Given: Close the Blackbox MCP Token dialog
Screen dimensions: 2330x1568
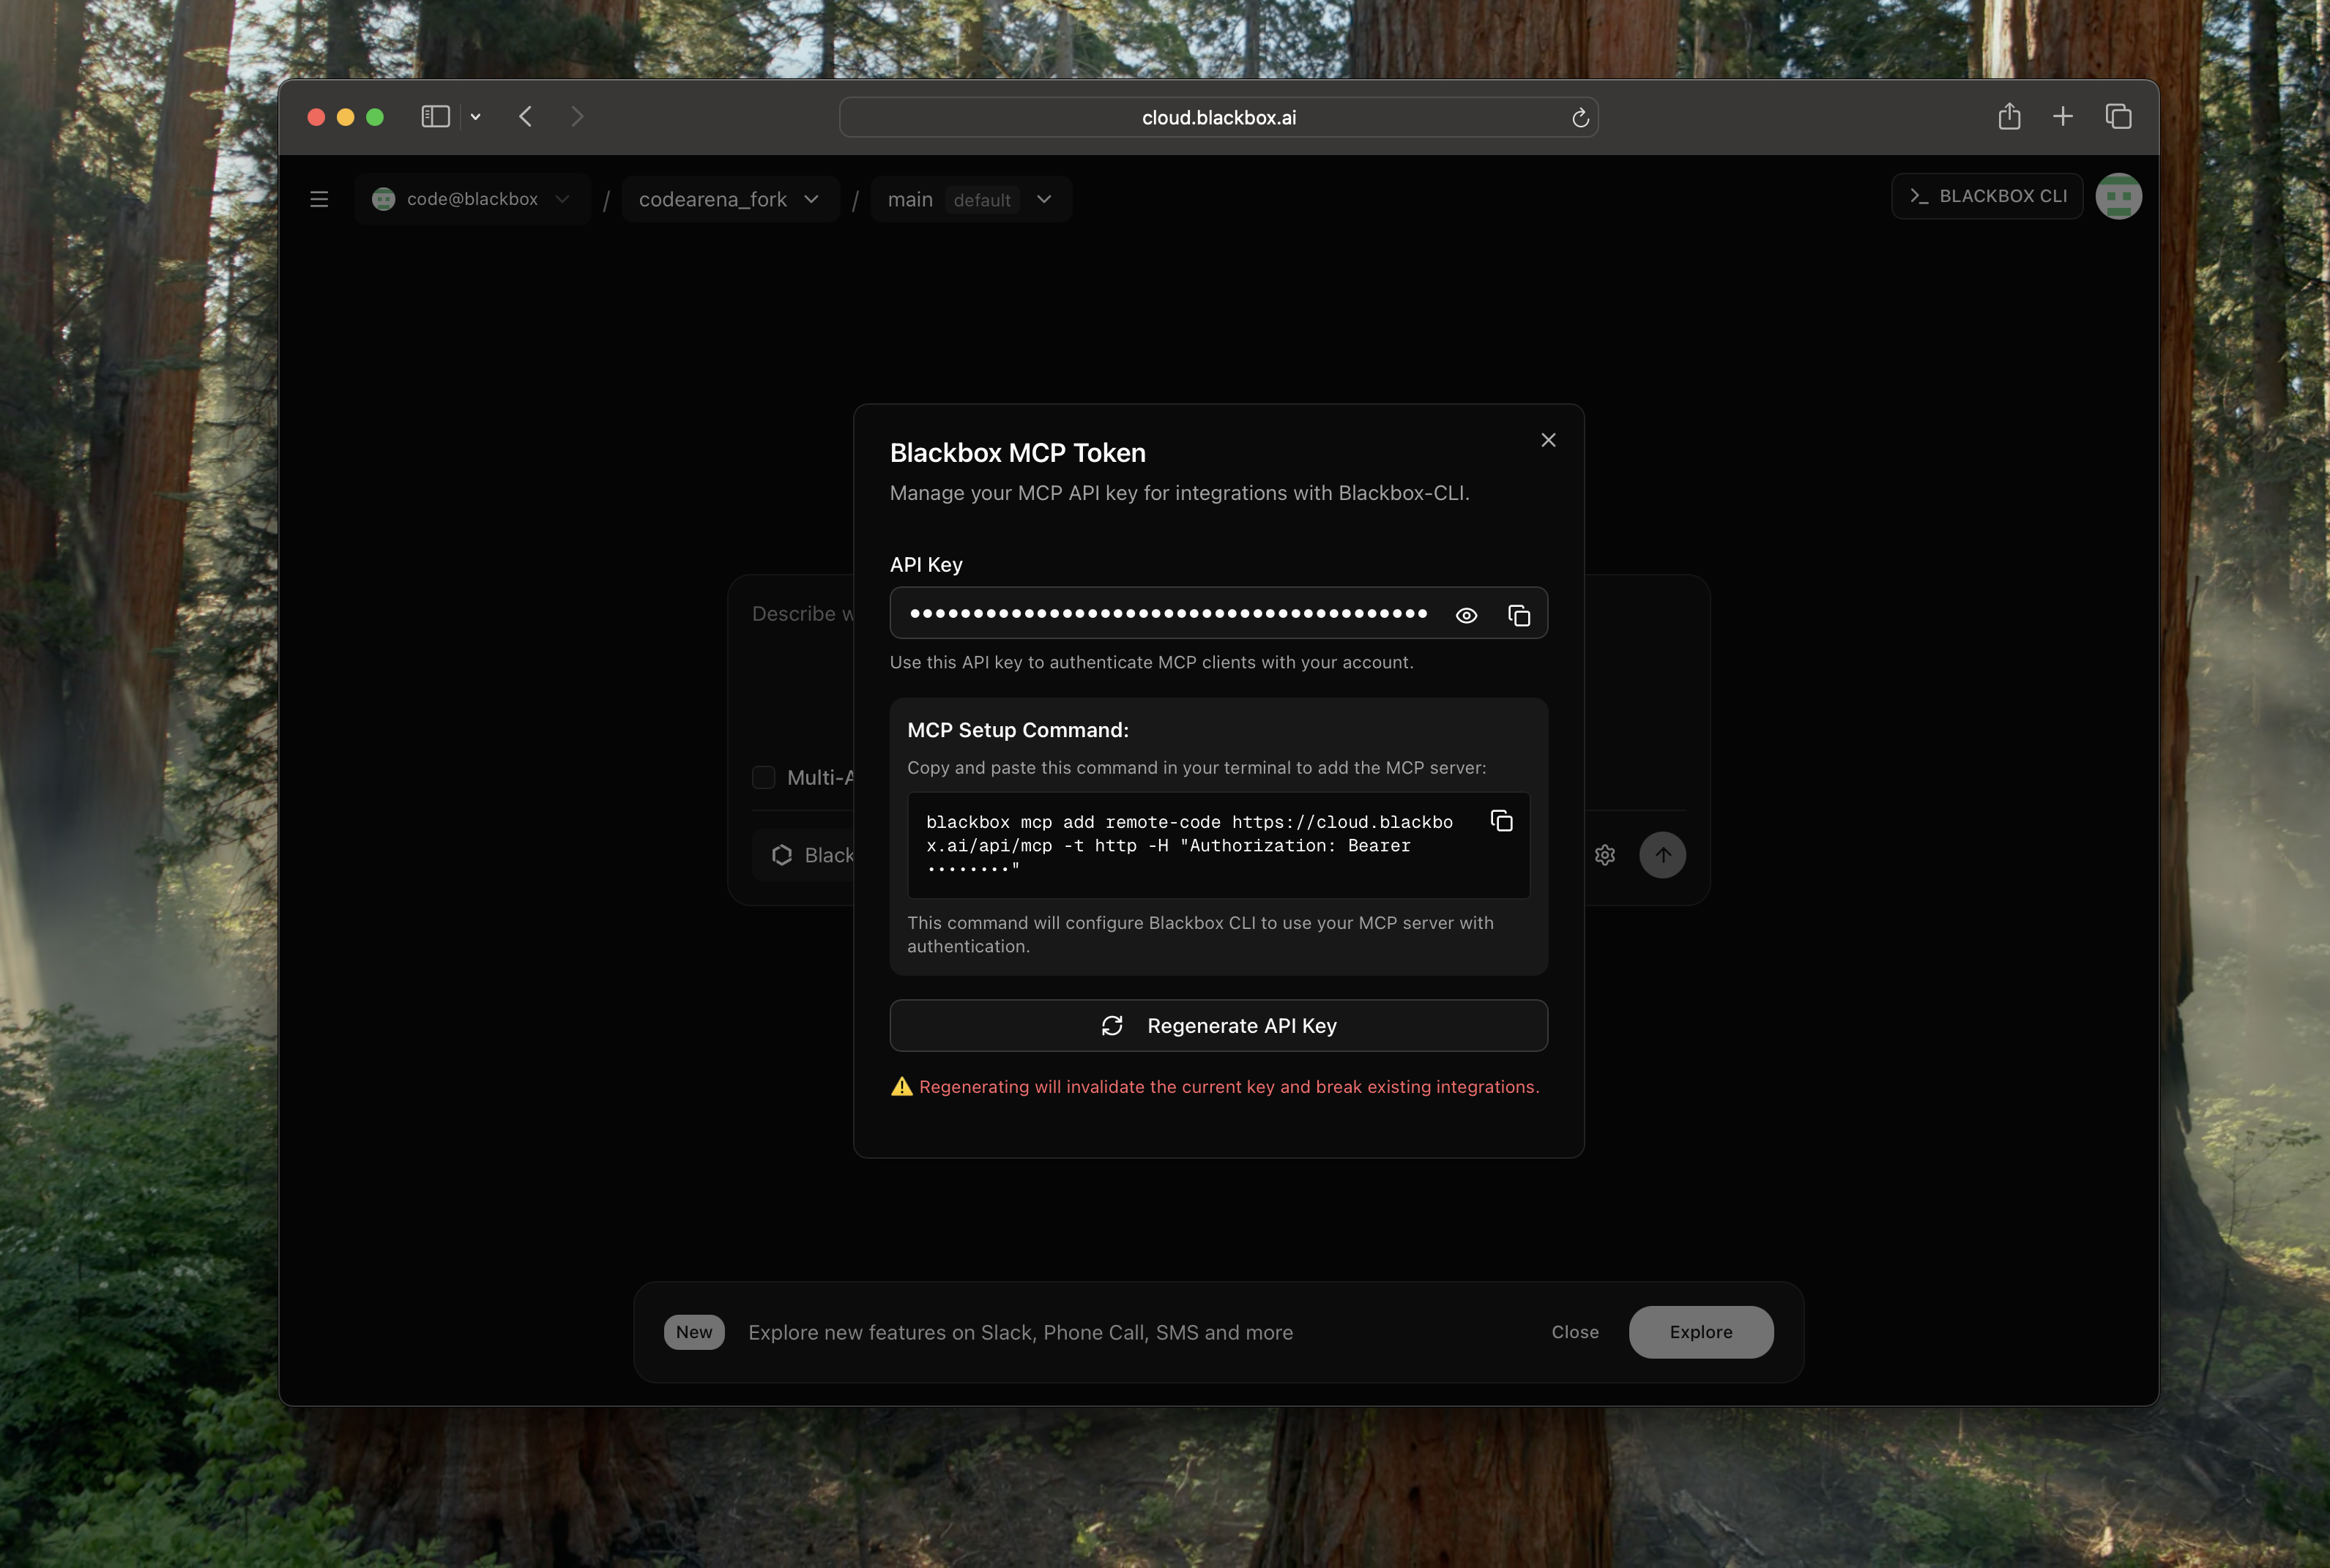Looking at the screenshot, I should point(1548,440).
